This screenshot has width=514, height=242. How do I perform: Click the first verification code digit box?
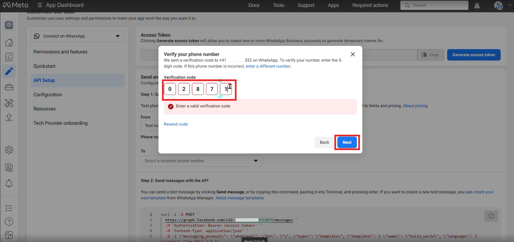(170, 89)
